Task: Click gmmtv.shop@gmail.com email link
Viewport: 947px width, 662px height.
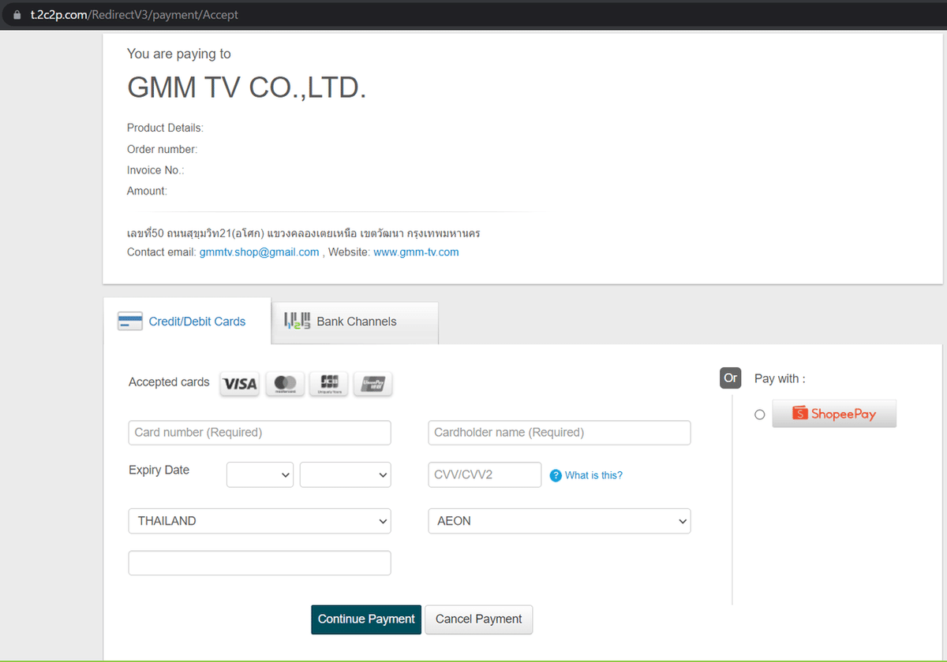Action: pos(260,252)
